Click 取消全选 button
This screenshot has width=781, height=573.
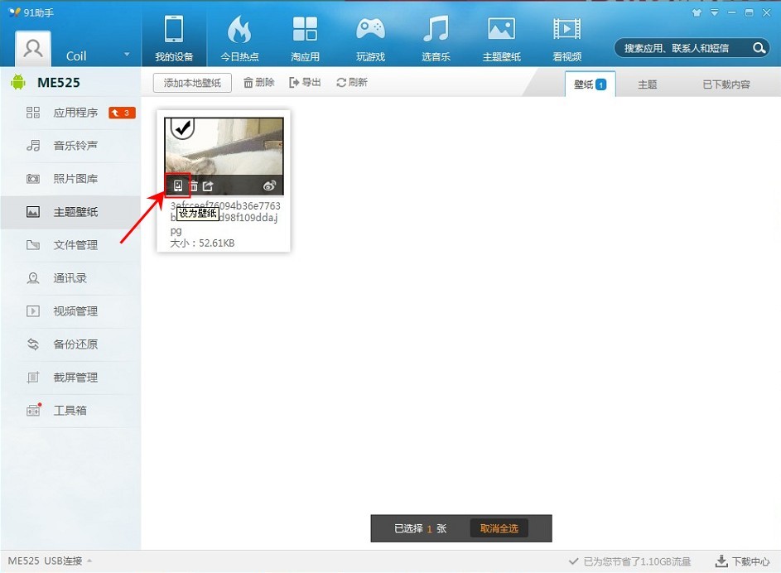pyautogui.click(x=499, y=528)
